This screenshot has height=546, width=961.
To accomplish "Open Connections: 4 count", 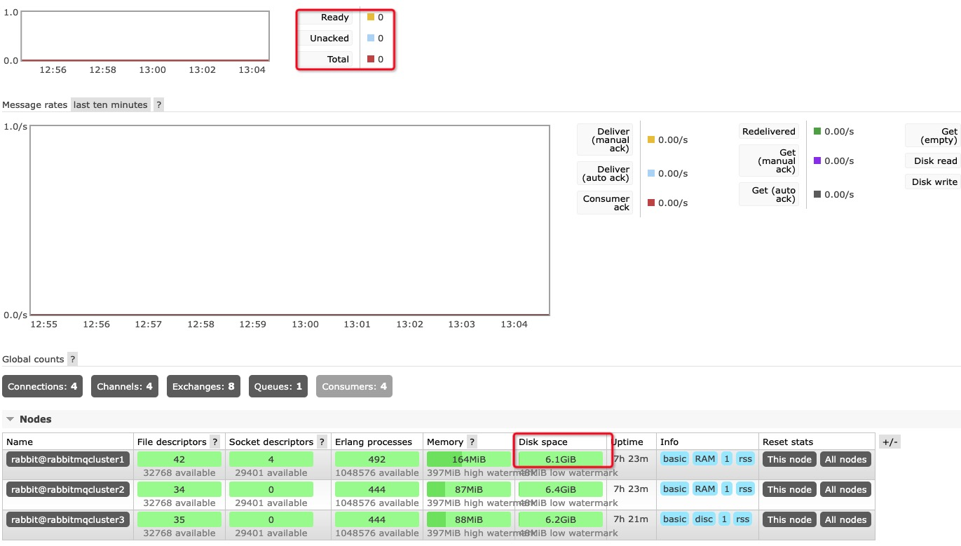I will (42, 386).
